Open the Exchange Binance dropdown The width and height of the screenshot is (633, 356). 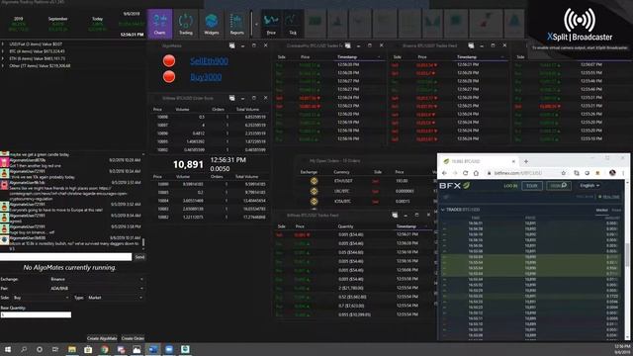click(97, 279)
